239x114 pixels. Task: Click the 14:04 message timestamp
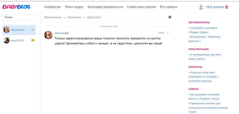point(161,33)
